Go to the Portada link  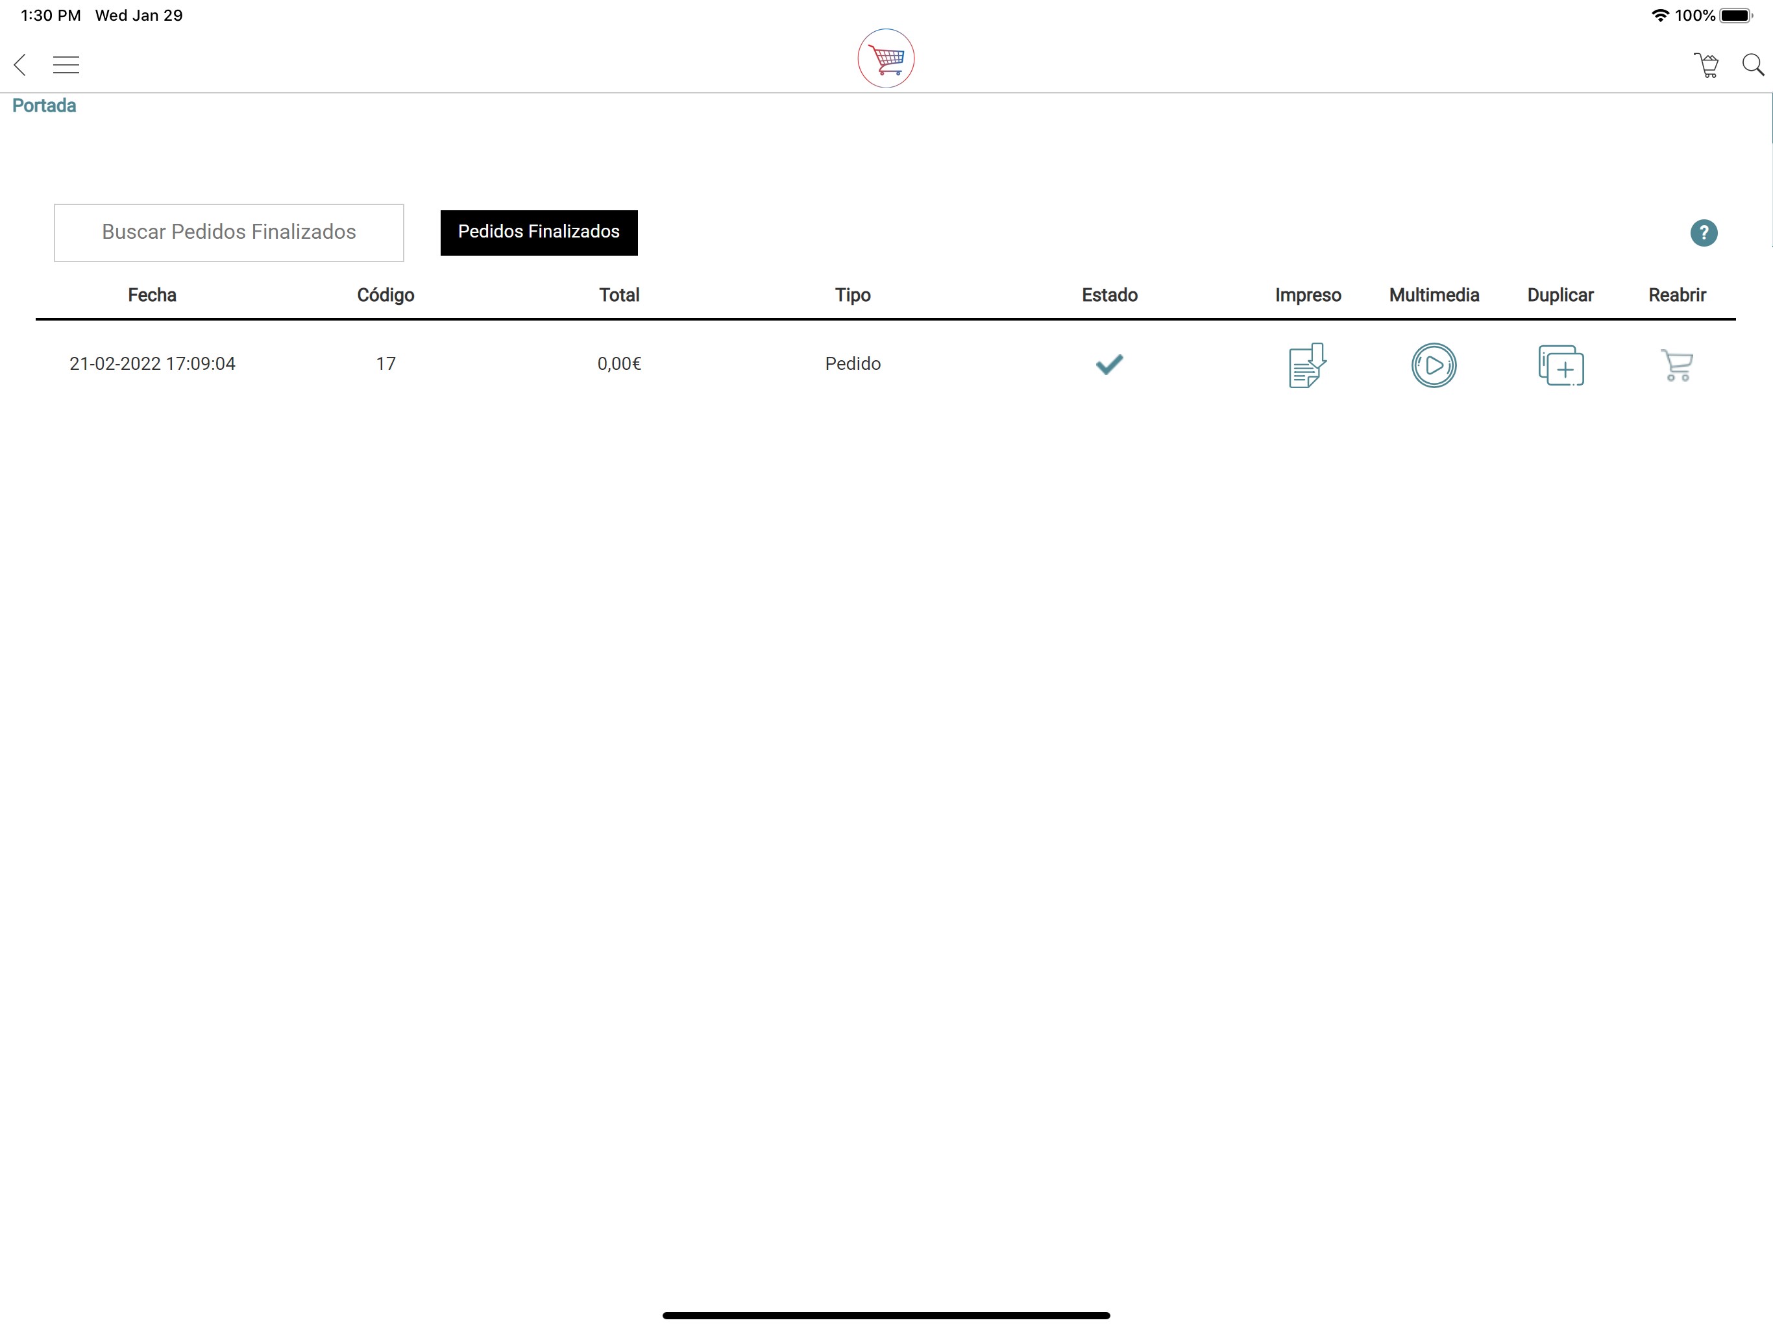(44, 106)
